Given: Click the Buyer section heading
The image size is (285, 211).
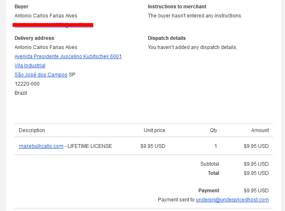Looking at the screenshot, I should (21, 7).
